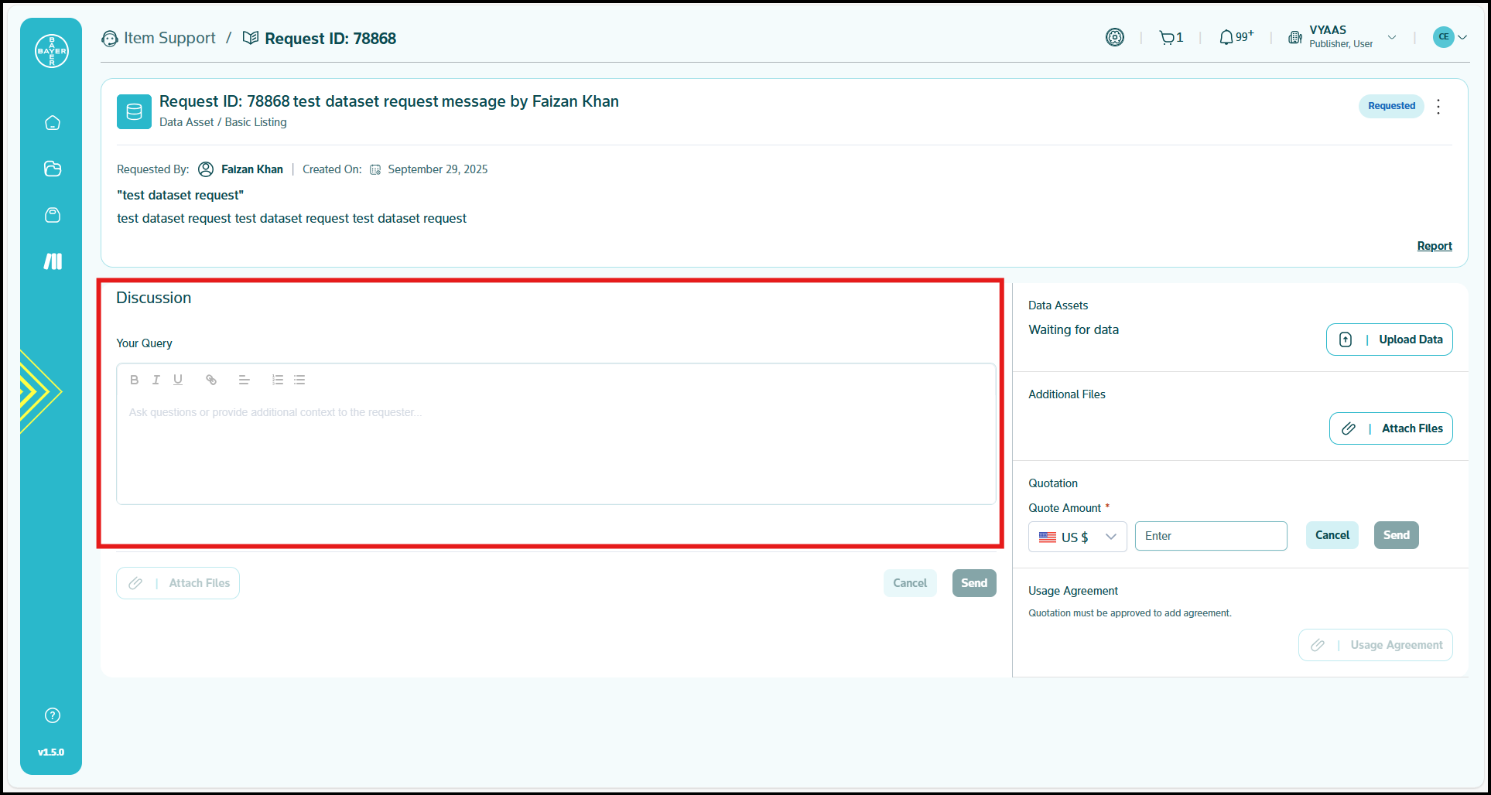Click the Report link
1491x795 pixels.
point(1434,246)
